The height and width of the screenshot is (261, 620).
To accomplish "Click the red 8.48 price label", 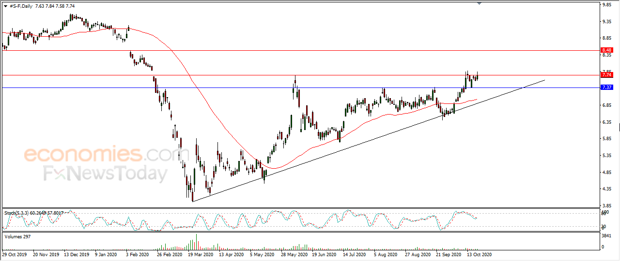I will pyautogui.click(x=607, y=50).
